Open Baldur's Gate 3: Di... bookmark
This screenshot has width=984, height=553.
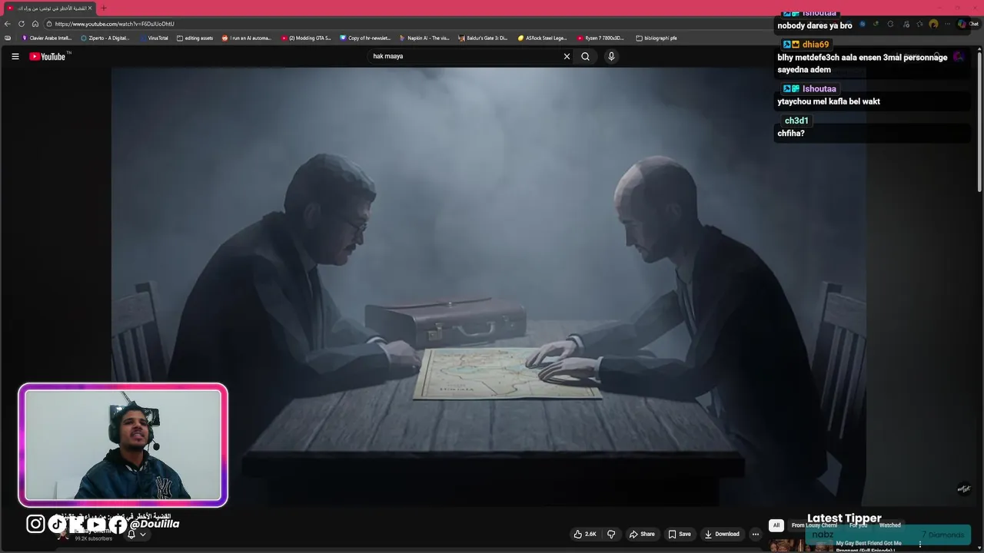pyautogui.click(x=483, y=38)
